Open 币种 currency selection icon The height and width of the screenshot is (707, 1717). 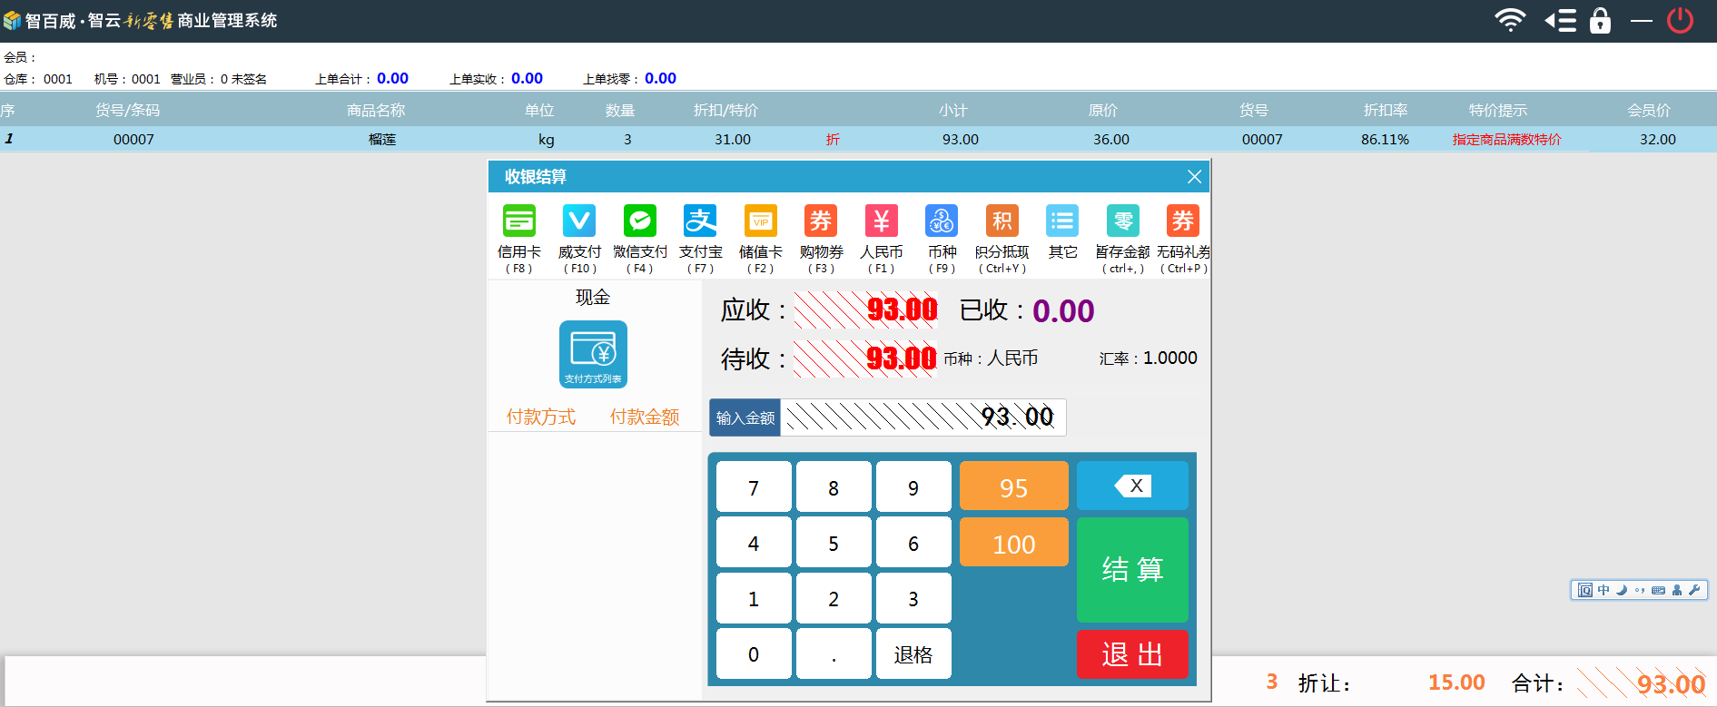pos(942,221)
